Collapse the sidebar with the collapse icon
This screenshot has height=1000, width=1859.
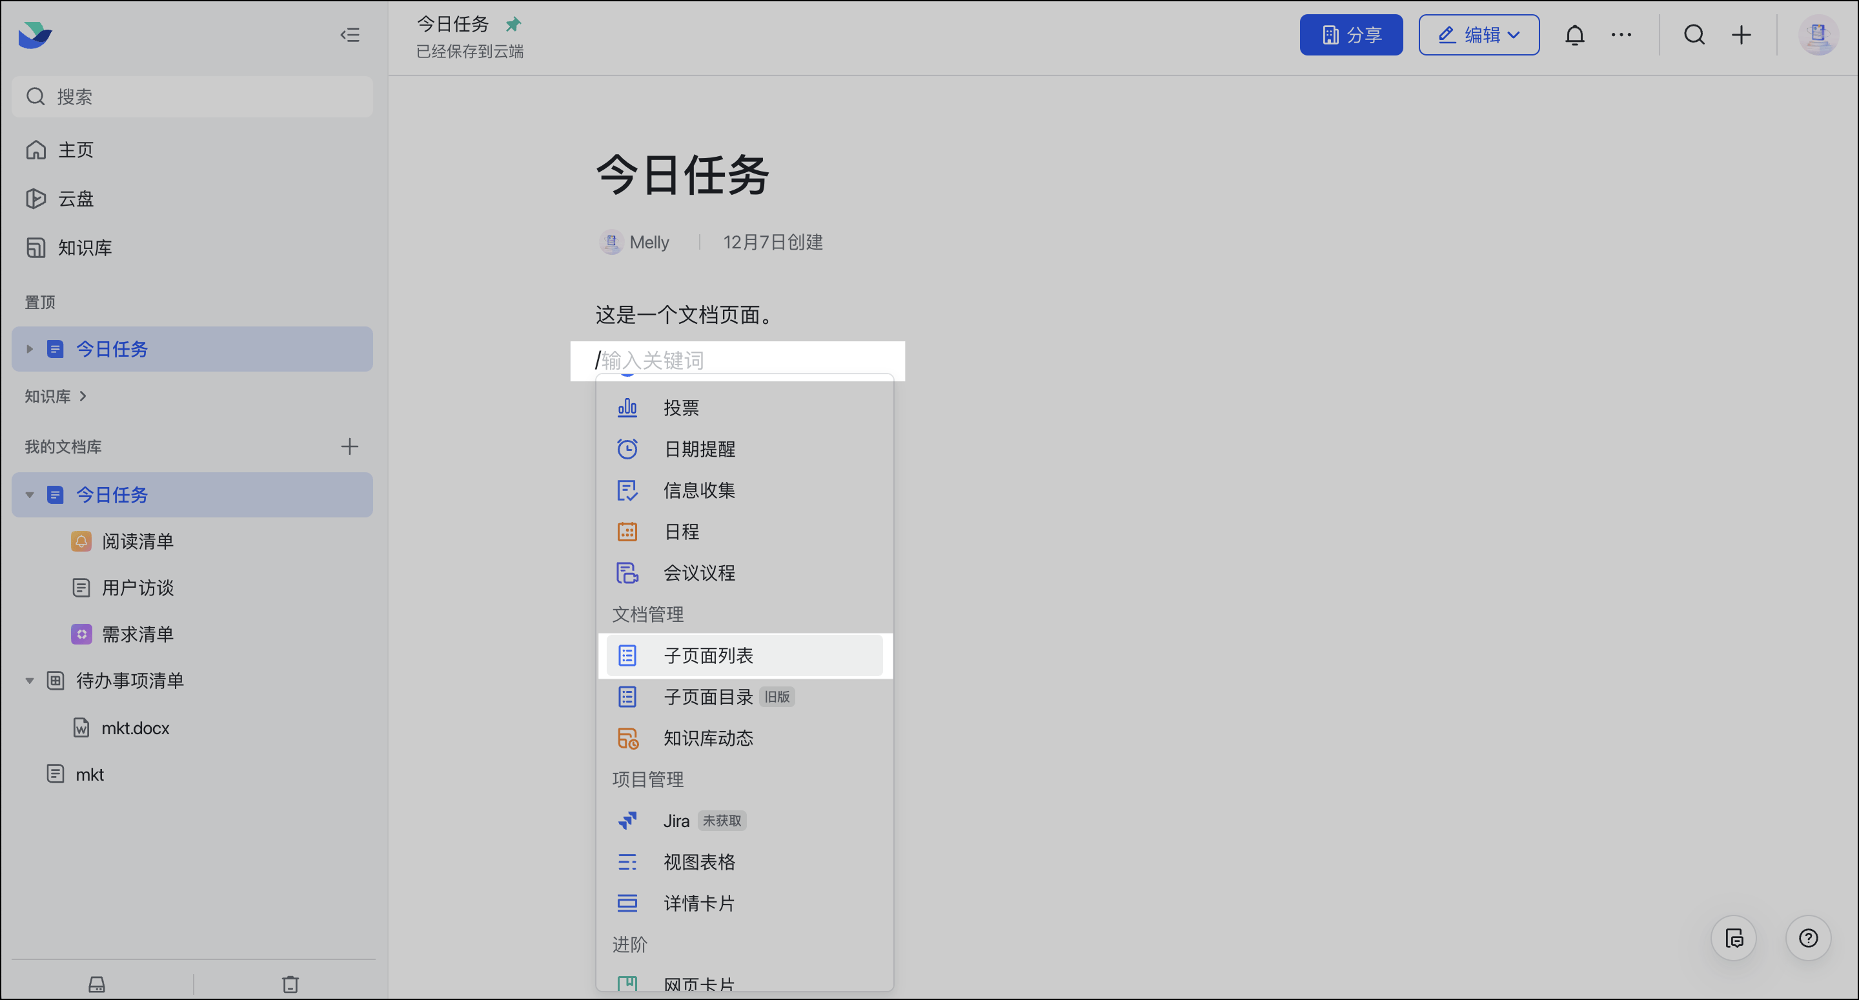point(350,34)
